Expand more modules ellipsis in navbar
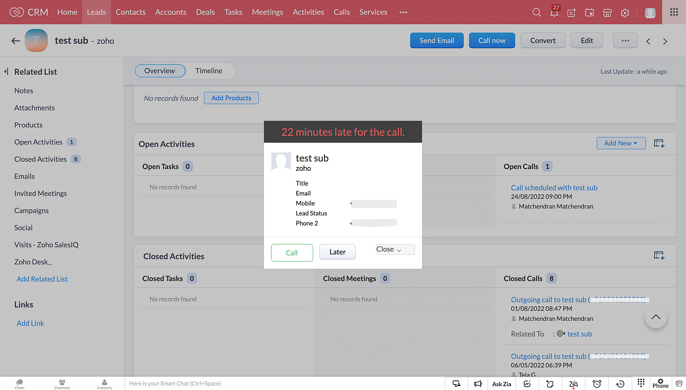The width and height of the screenshot is (686, 390). coord(403,12)
